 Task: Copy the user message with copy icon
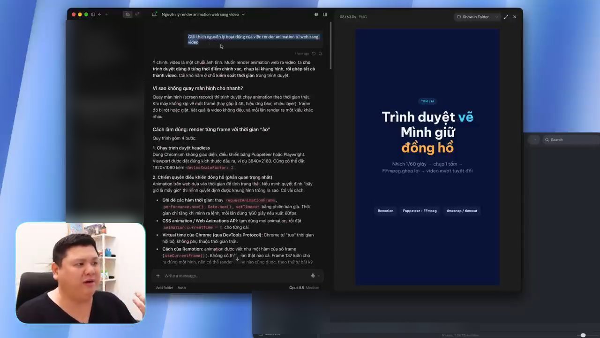pos(320,54)
